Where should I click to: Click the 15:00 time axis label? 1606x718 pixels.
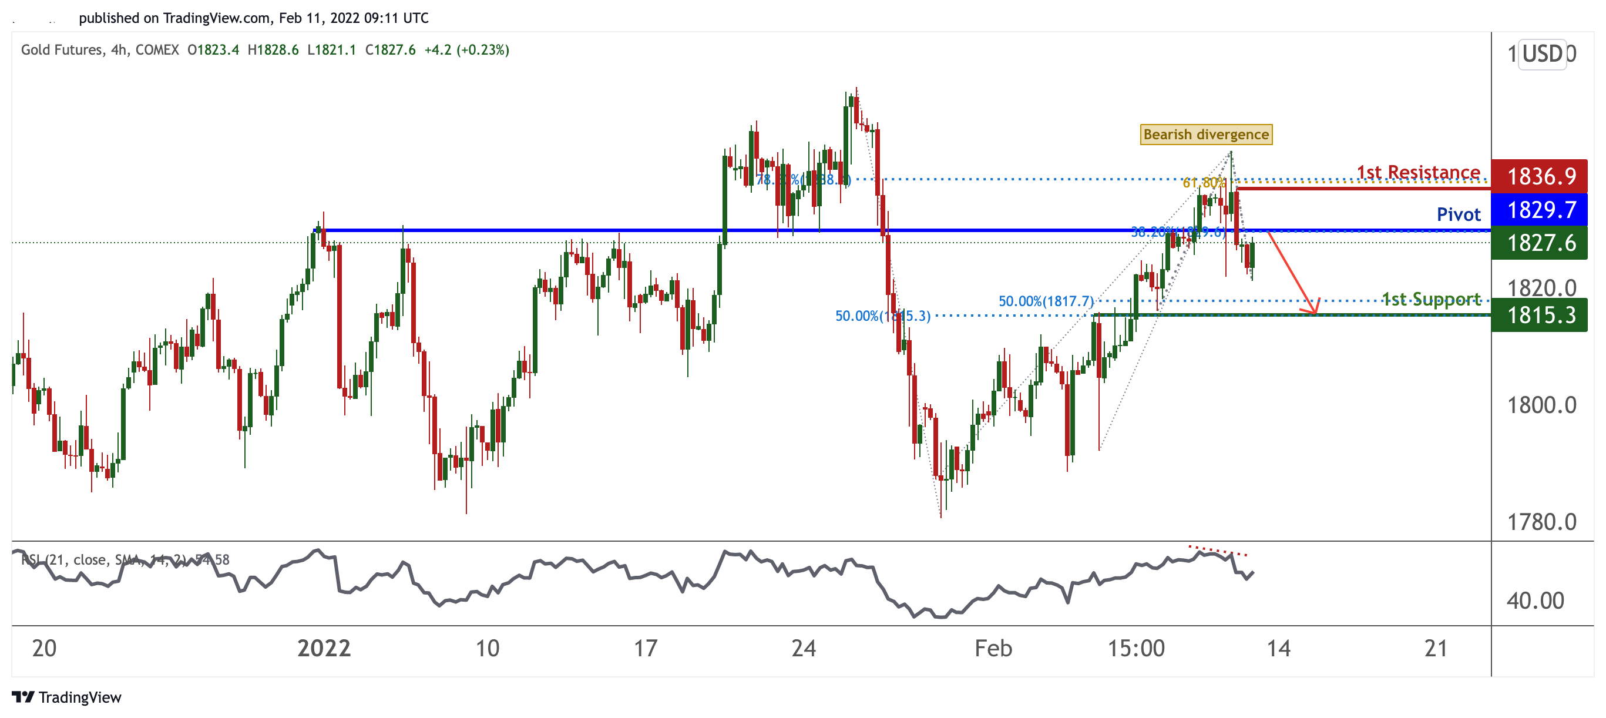click(1135, 648)
